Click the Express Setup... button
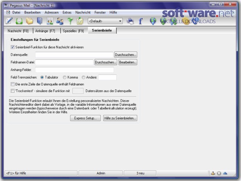 [86, 118]
